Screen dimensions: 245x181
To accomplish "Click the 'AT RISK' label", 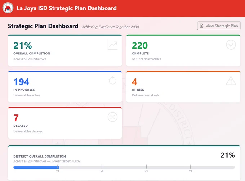I will [x=138, y=90].
